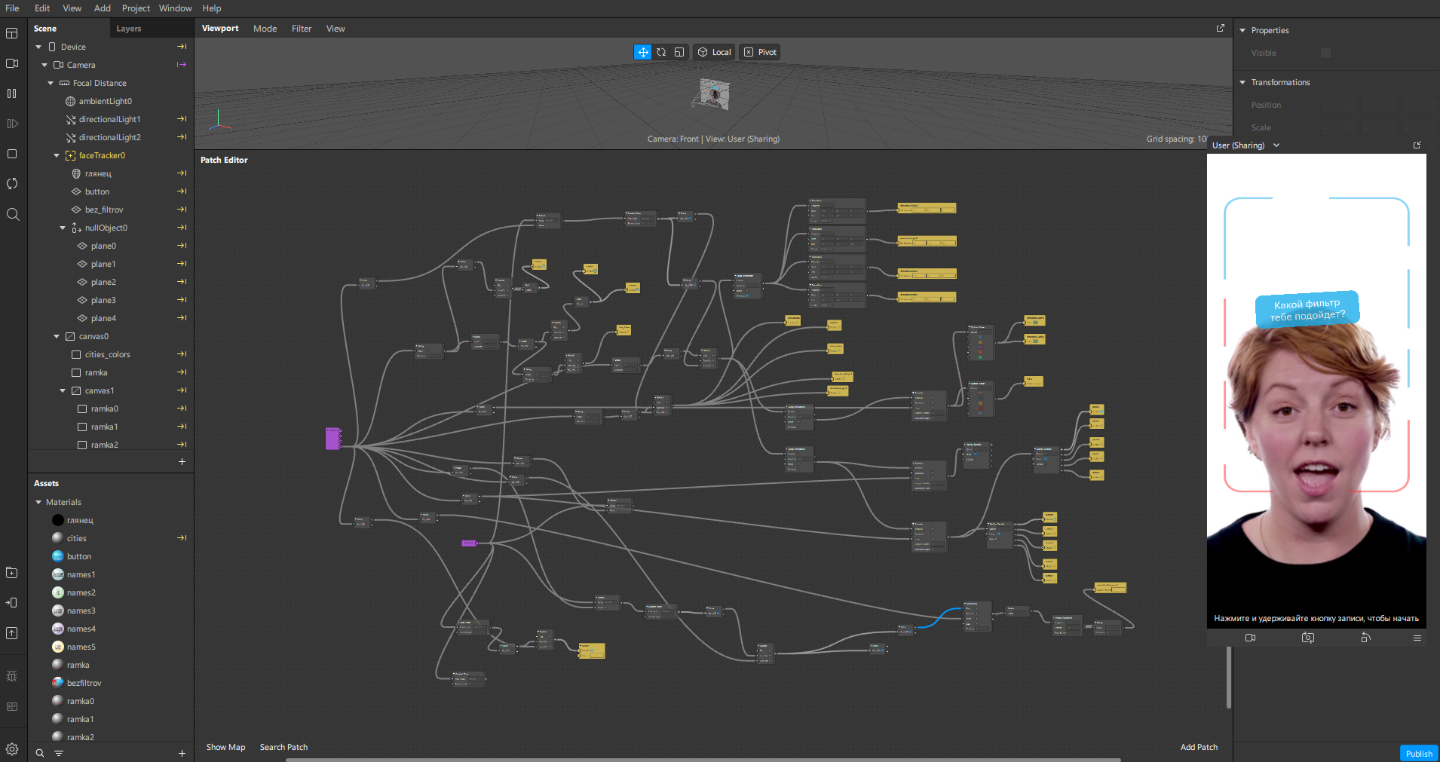The width and height of the screenshot is (1440, 762).
Task: Click Add Patch in patch editor
Action: 1199,747
